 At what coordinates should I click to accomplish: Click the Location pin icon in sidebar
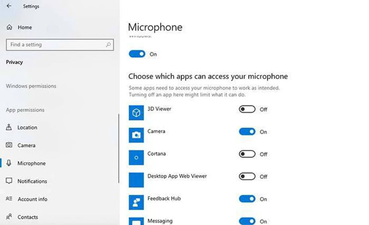tap(9, 127)
